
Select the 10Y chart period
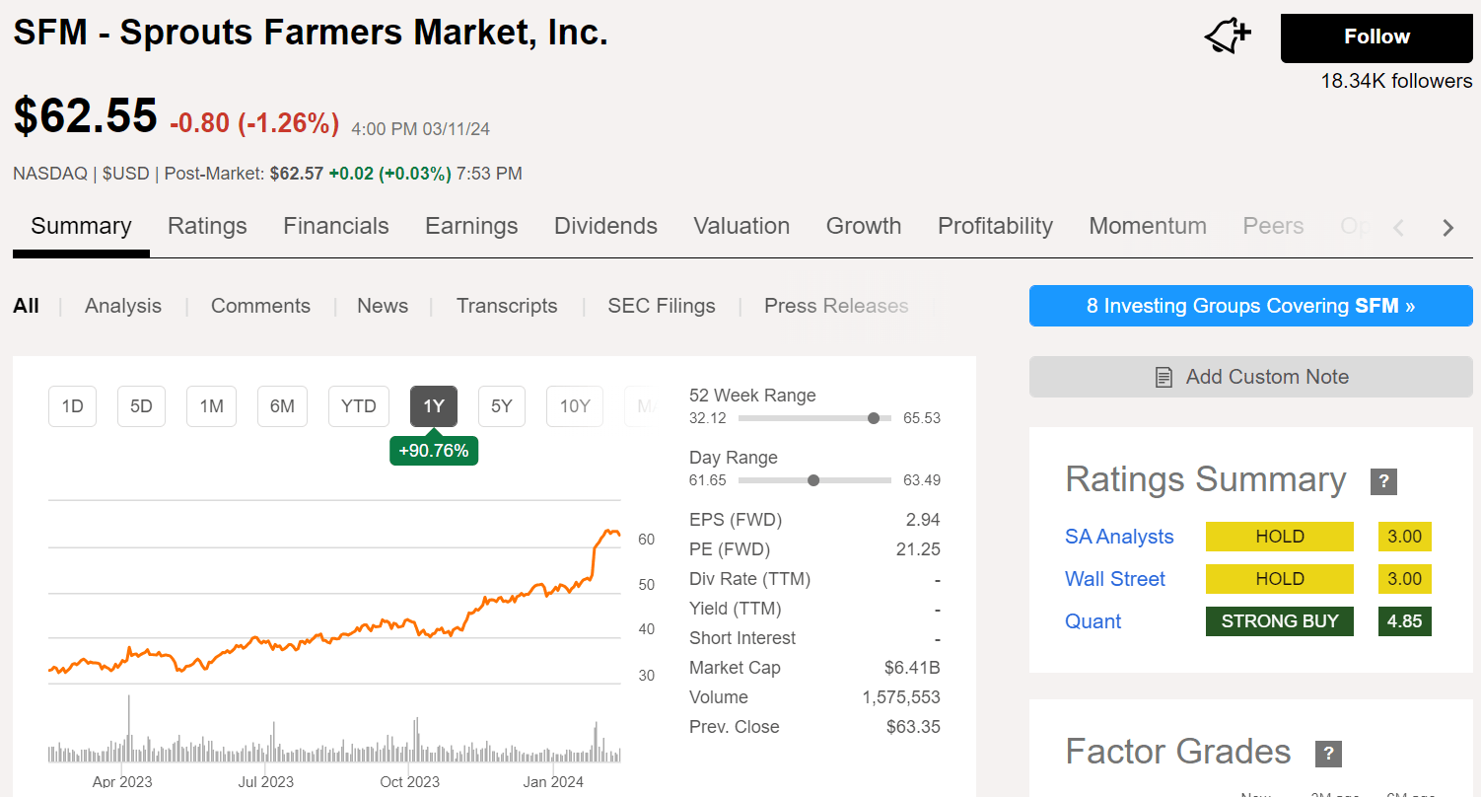pos(574,405)
